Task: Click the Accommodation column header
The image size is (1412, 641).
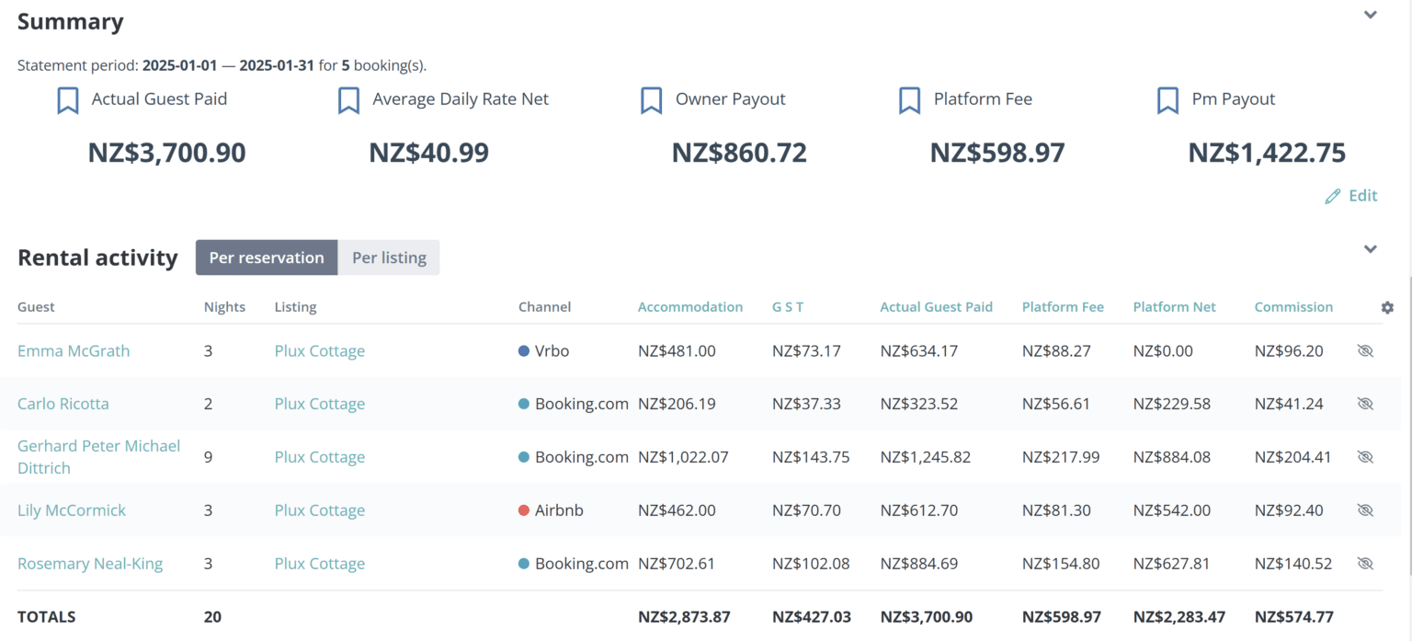Action: coord(690,306)
